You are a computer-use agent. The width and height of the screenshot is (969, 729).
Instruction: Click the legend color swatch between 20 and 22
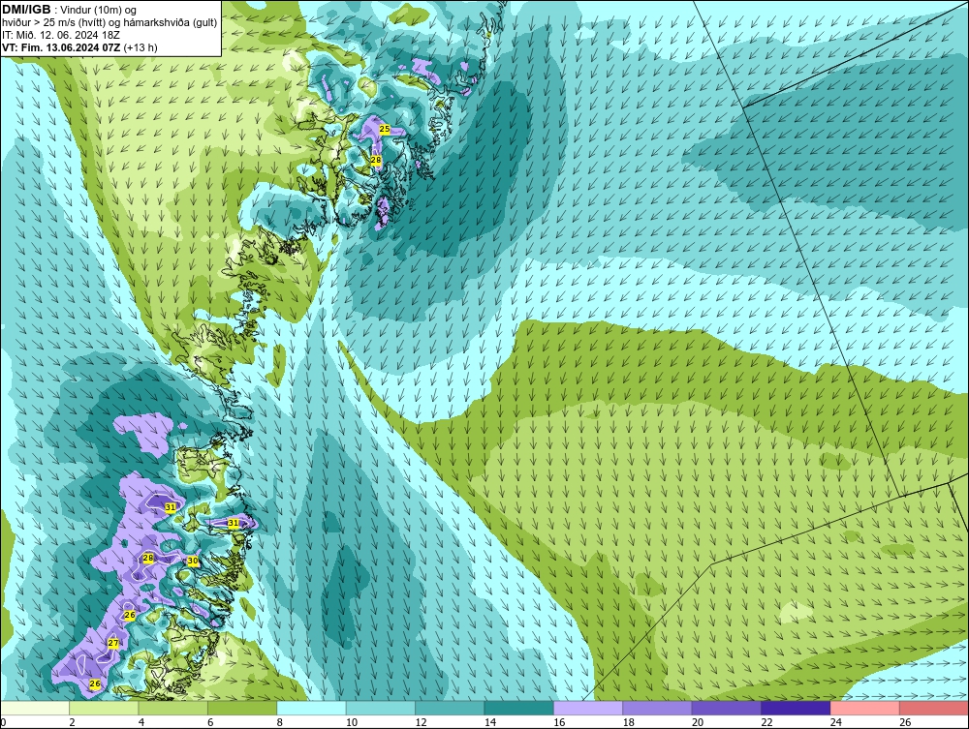click(727, 708)
